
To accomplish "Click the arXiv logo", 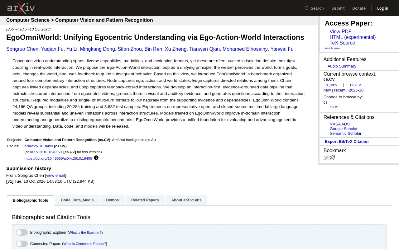I will (x=21, y=8).
